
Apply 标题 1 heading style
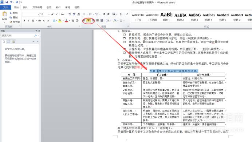(x=166, y=17)
